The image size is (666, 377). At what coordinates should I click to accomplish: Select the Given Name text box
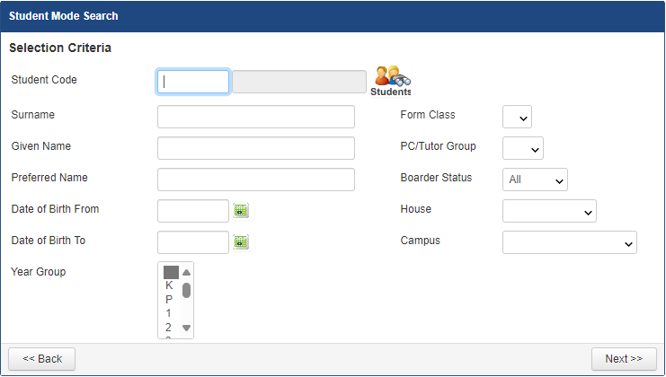tap(256, 148)
